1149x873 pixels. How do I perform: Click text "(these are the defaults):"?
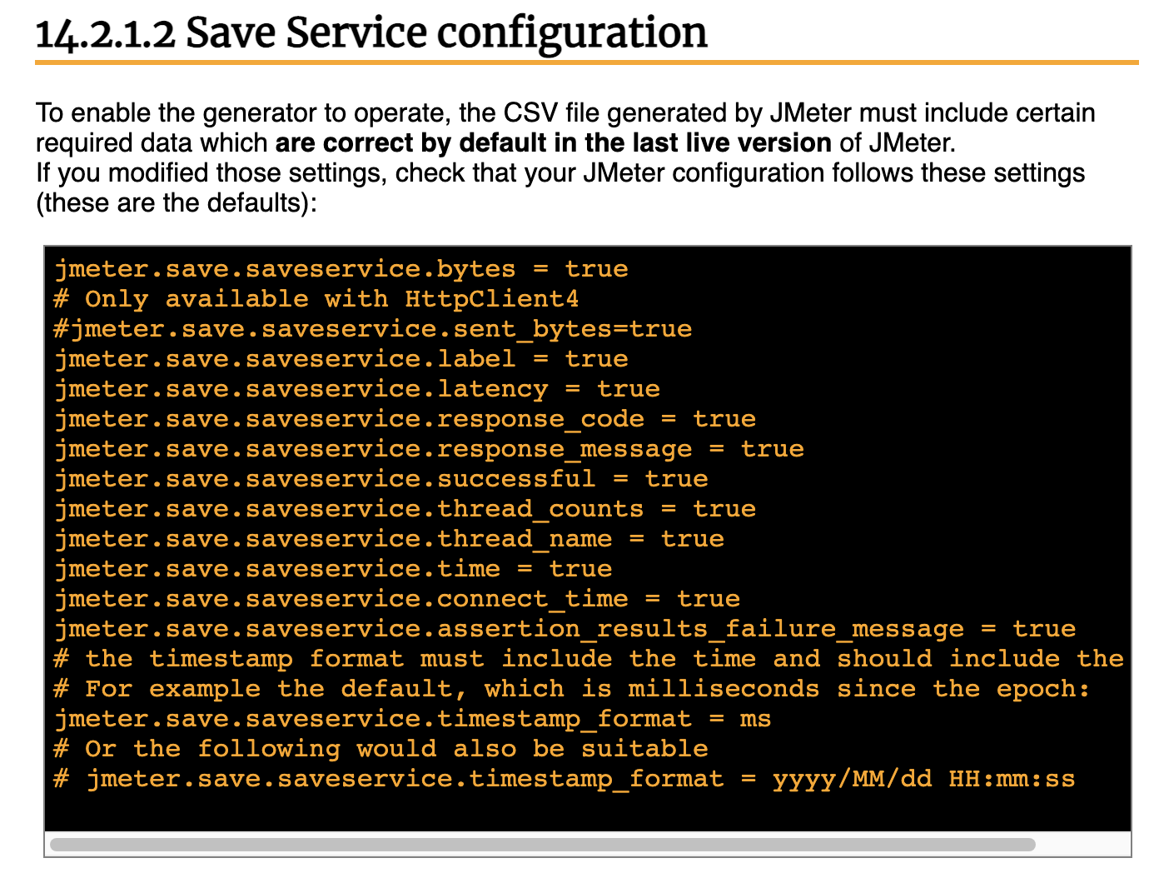[x=177, y=203]
